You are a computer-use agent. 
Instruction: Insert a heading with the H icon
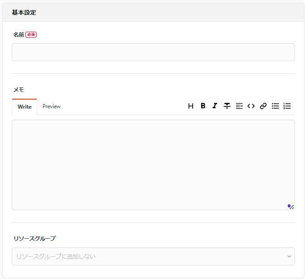coord(191,106)
